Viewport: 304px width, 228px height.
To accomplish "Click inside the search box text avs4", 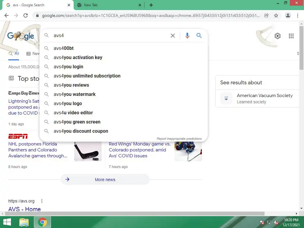I will pyautogui.click(x=59, y=36).
